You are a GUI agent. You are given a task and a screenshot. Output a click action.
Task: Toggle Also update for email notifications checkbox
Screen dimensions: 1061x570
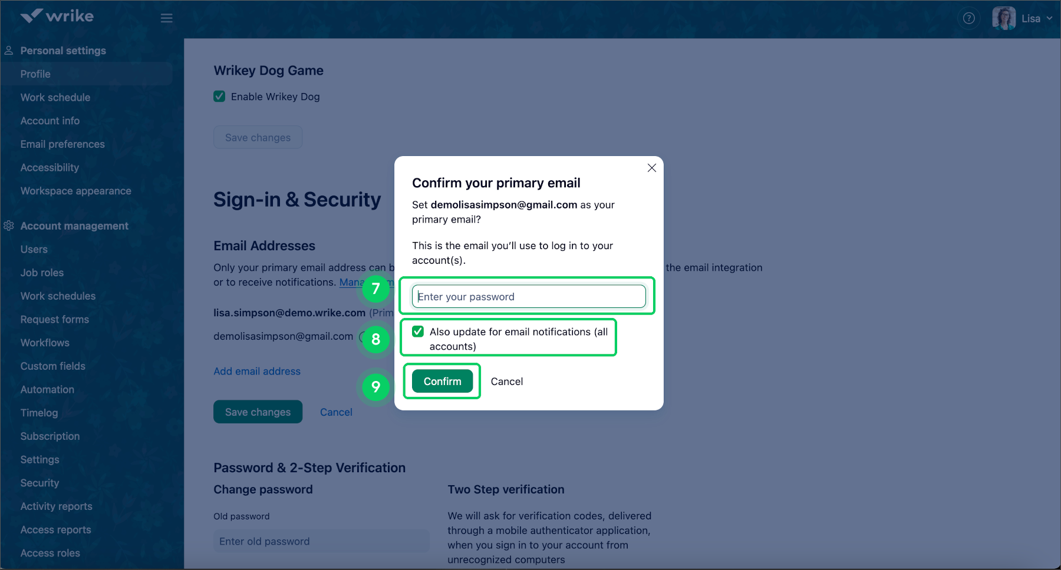[418, 332]
